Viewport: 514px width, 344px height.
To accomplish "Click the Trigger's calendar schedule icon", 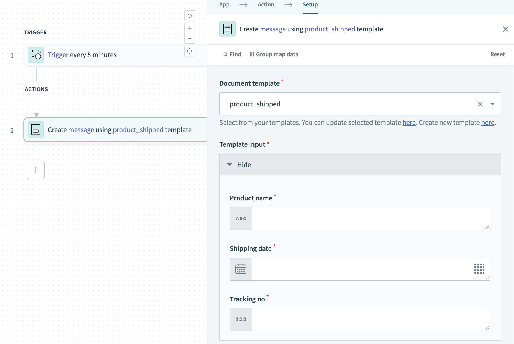I will pos(36,55).
